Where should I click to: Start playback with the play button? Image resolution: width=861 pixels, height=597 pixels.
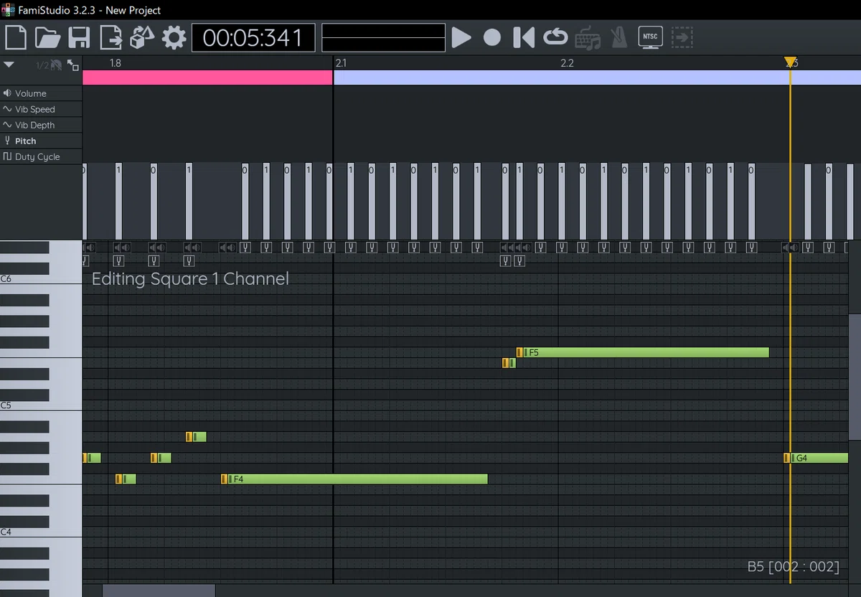461,37
